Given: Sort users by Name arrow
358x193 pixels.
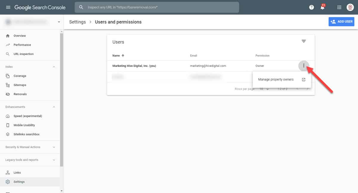Looking at the screenshot, I should [123, 56].
